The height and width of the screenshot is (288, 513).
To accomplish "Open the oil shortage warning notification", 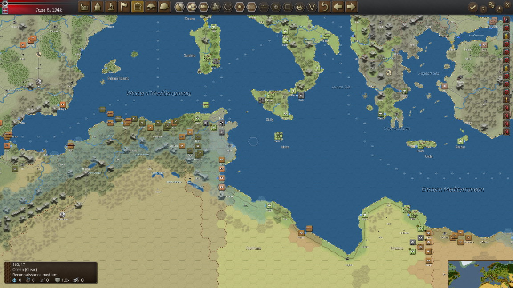I will click(506, 20).
